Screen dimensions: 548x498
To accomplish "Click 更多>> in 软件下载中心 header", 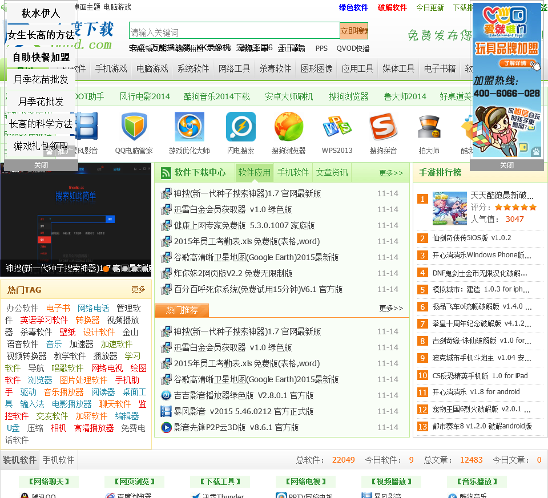I will click(x=391, y=173).
